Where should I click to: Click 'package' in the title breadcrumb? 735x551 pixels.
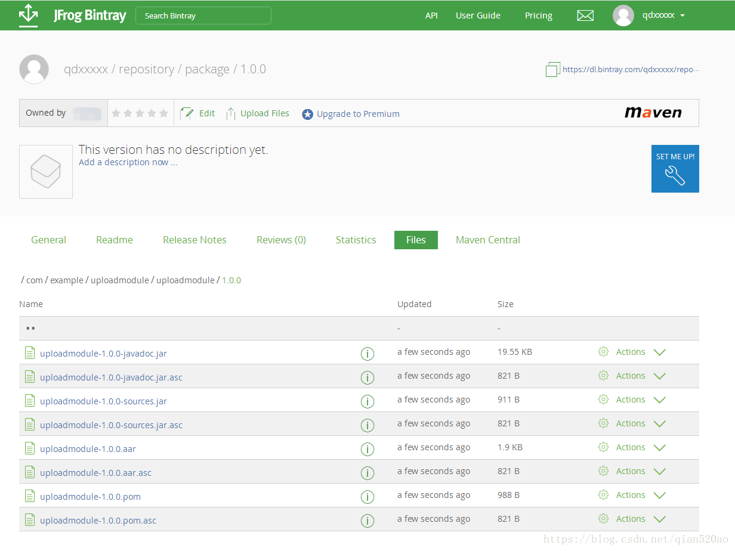pyautogui.click(x=207, y=70)
